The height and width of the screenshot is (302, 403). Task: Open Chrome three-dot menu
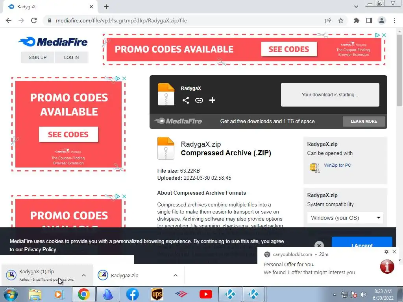coord(394,20)
